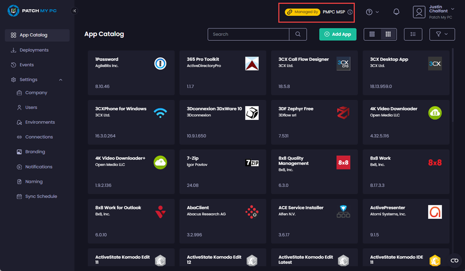This screenshot has width=465, height=271.
Task: Click the Patch My PC logo
Action: [x=32, y=10]
